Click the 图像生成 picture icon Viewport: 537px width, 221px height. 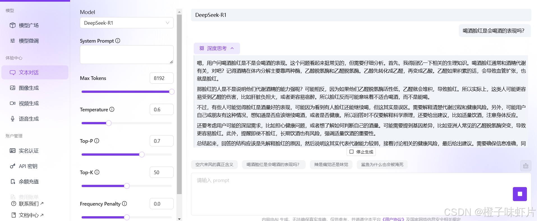[x=13, y=88]
